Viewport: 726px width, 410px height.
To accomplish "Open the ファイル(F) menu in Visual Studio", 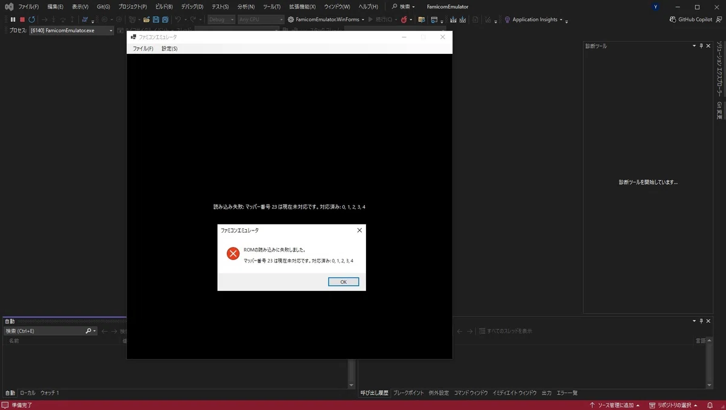I will (28, 7).
